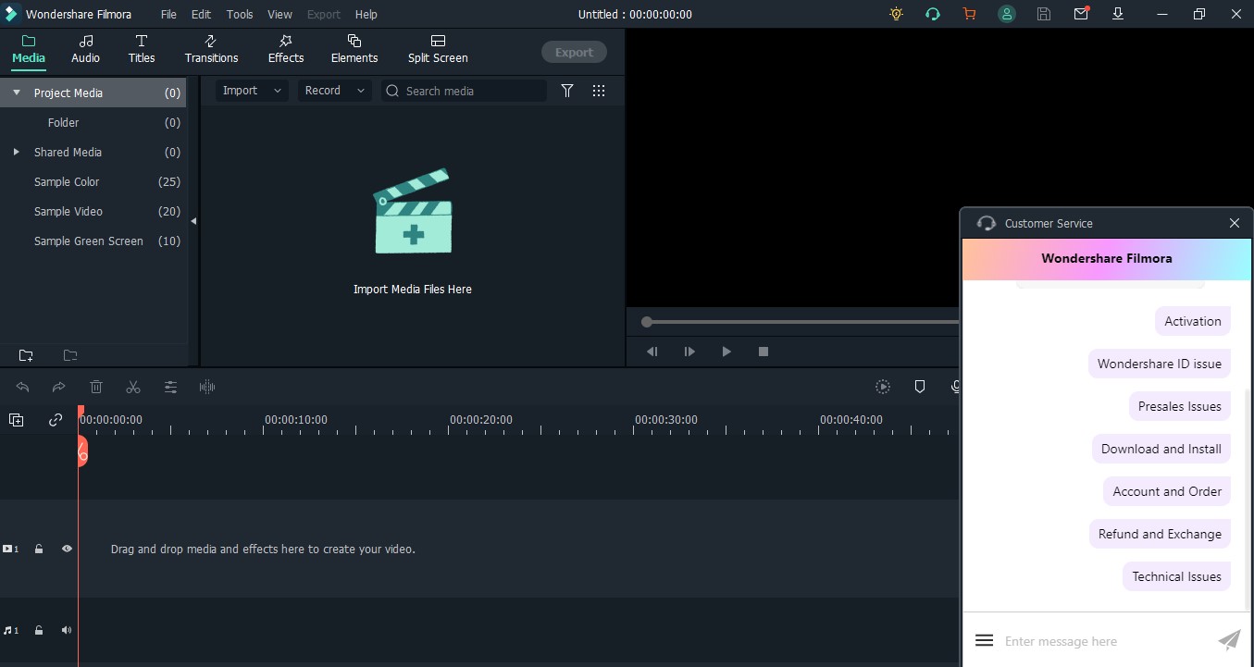
Task: Click the timeline playhead marker
Action: 81,450
